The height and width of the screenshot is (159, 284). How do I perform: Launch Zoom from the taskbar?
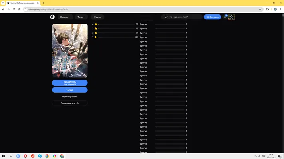tap(18, 156)
